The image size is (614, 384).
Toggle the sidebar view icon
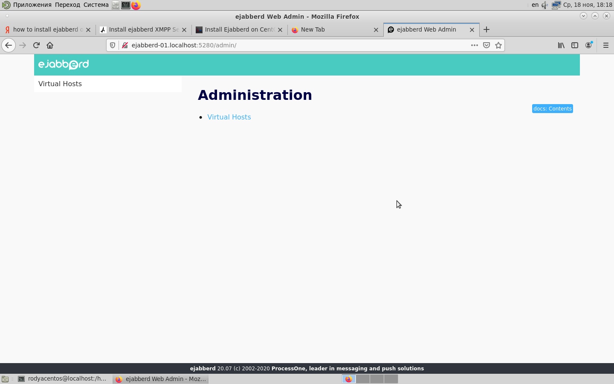575,45
